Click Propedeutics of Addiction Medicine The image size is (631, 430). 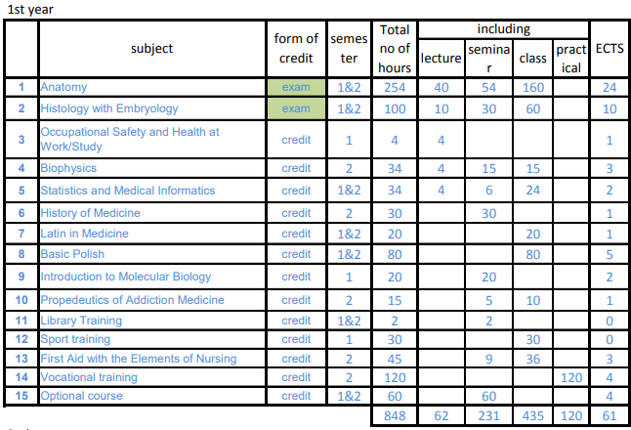132,299
